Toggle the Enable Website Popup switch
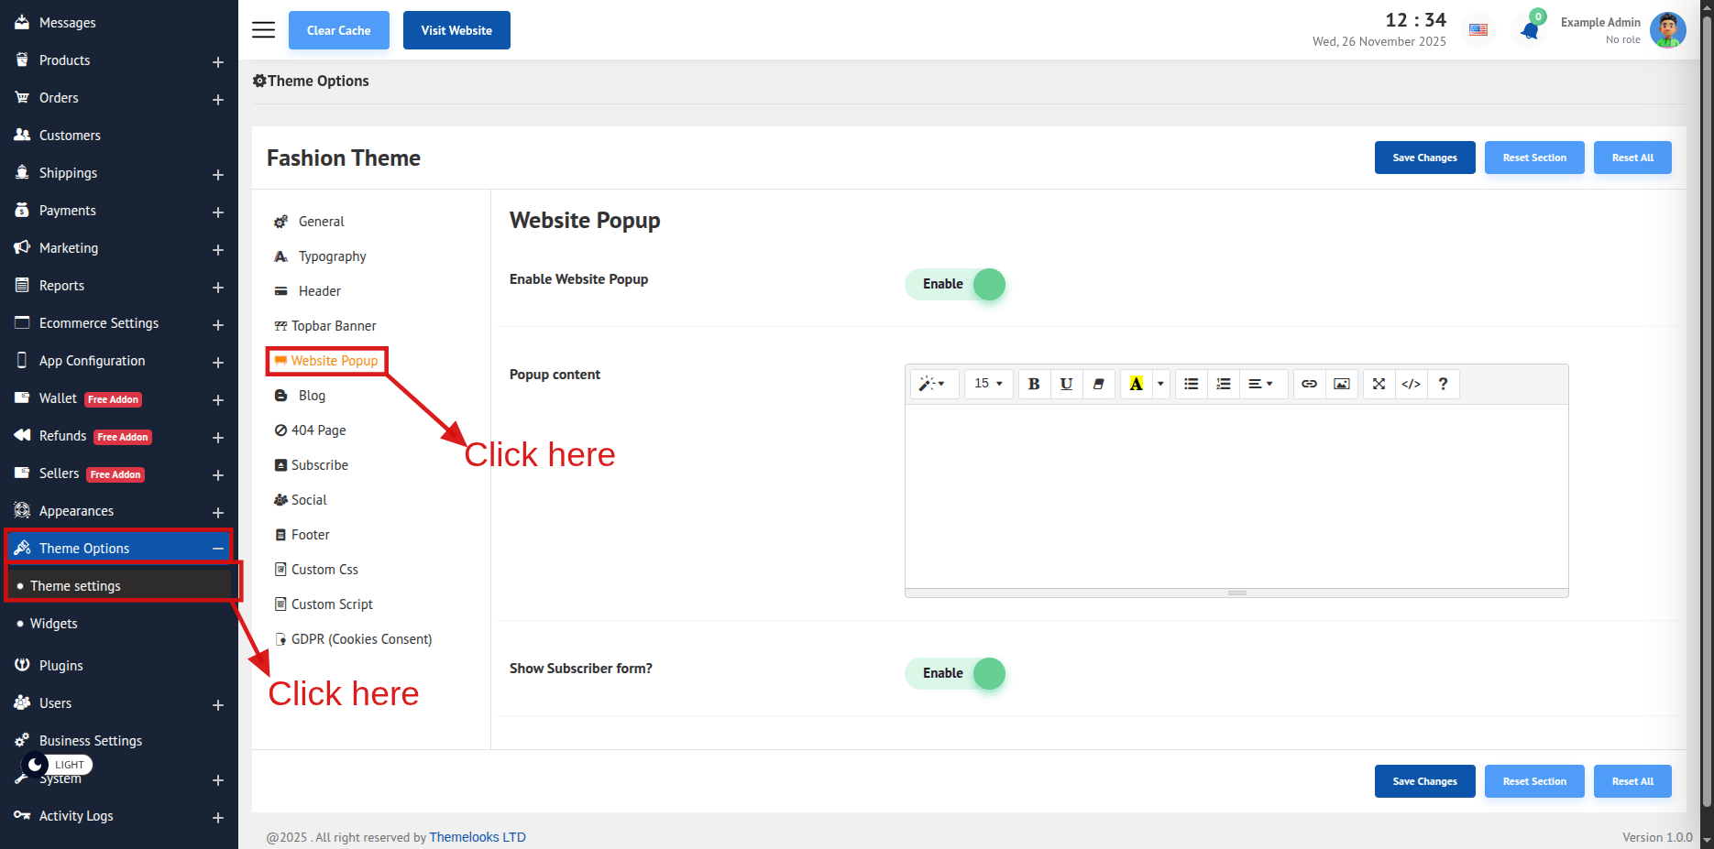The image size is (1714, 849). [955, 284]
